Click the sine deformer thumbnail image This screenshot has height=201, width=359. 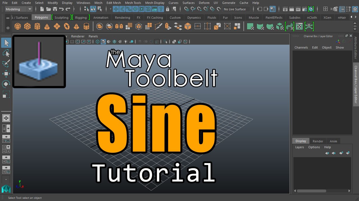point(39,61)
